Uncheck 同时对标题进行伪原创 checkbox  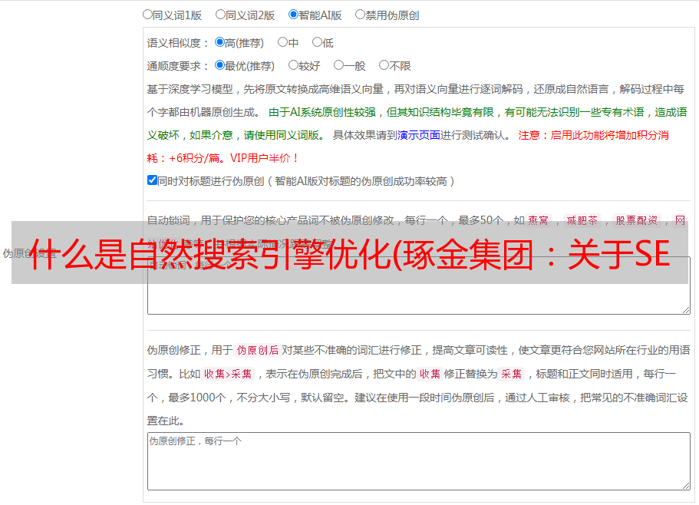[152, 180]
